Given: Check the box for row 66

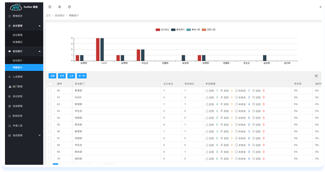Looking at the screenshot, I should tap(50, 131).
